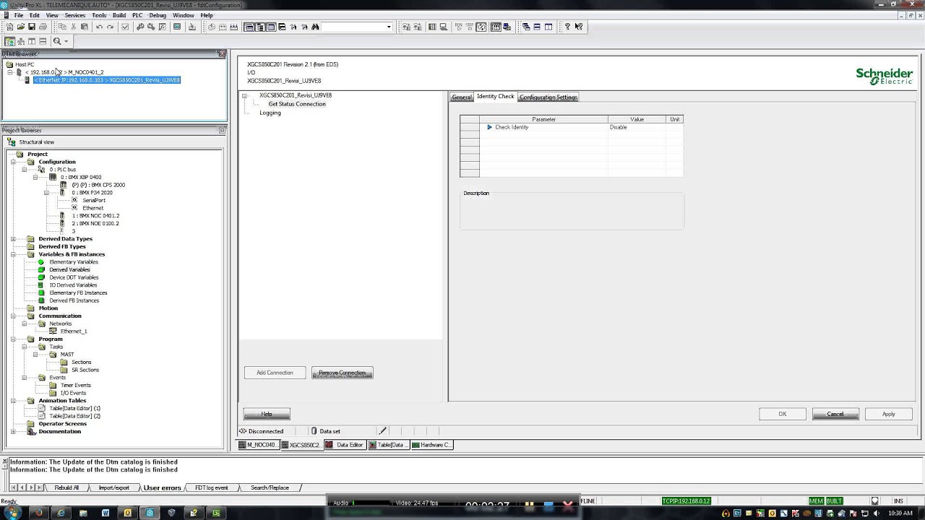The width and height of the screenshot is (925, 520).
Task: Switch to the Data Editor window tab
Action: [345, 445]
